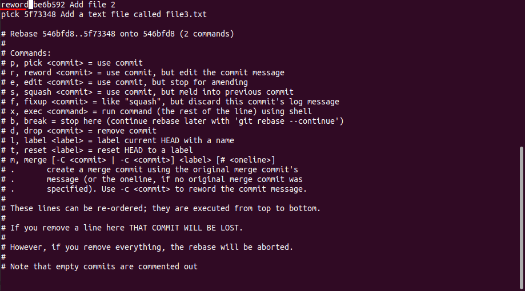Click the 's, squash <commit>' help line

click(147, 92)
